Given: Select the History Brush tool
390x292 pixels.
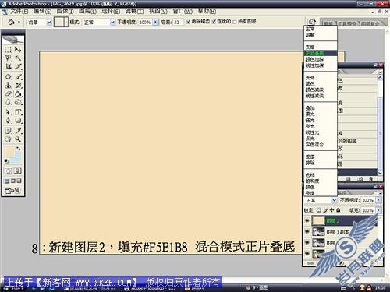Looking at the screenshot, I should pyautogui.click(x=18, y=85).
